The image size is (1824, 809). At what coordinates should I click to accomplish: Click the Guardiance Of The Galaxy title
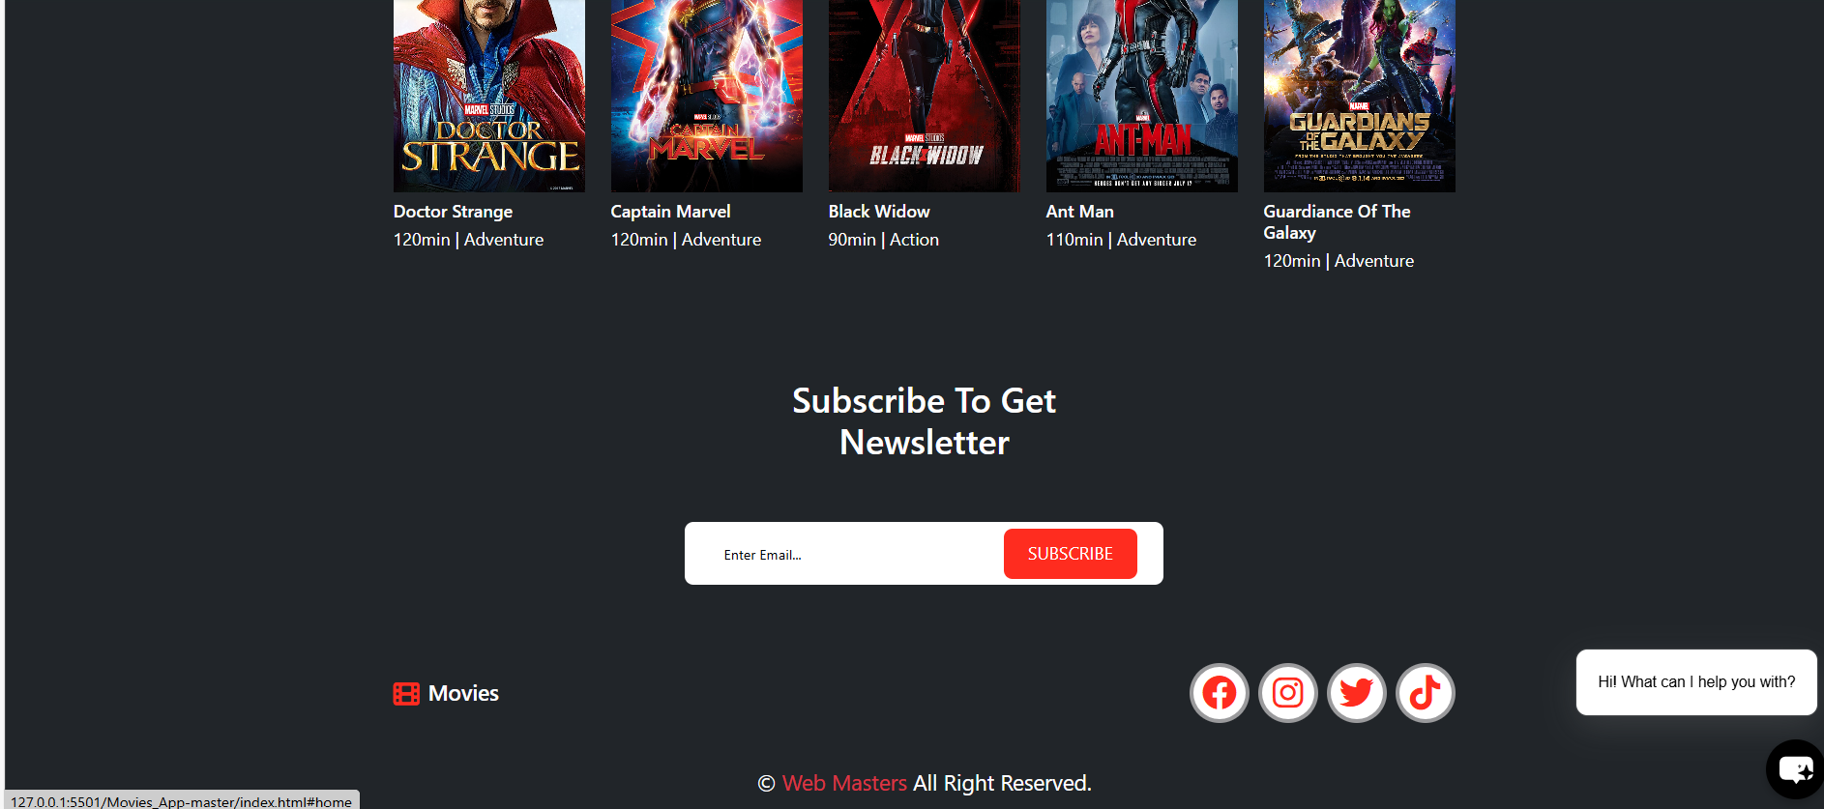[x=1337, y=222]
